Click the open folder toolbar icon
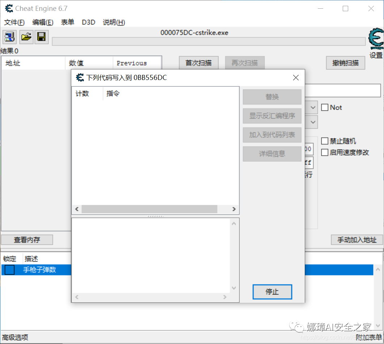Image resolution: width=384 pixels, height=344 pixels. (x=26, y=37)
